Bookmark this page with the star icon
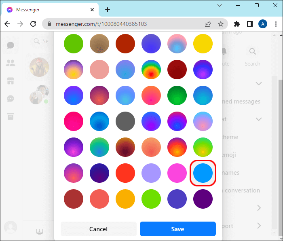283x241 pixels. click(x=221, y=24)
